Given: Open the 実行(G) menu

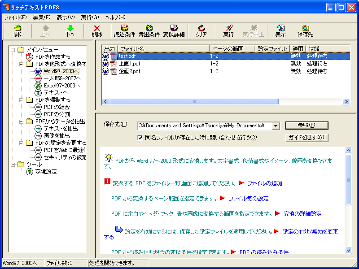Looking at the screenshot, I should (x=90, y=17).
